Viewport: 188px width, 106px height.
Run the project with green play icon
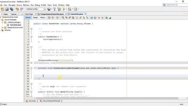64,9
